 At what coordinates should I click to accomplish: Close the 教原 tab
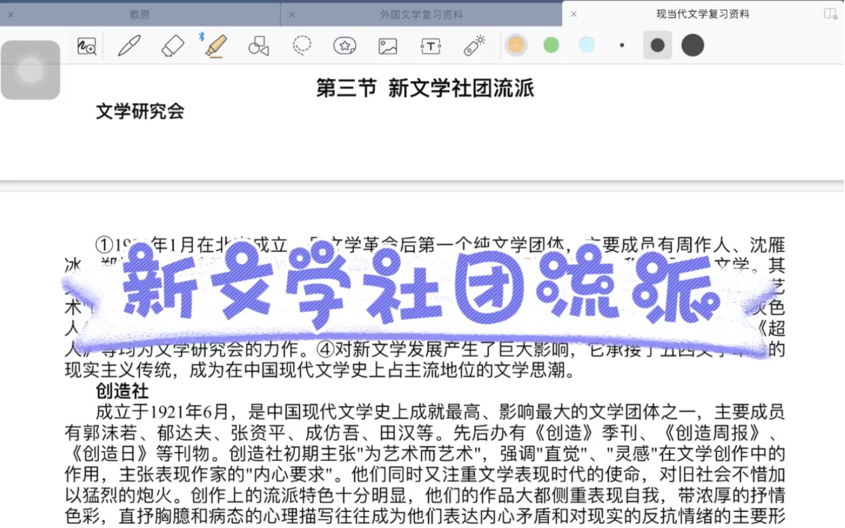click(11, 15)
